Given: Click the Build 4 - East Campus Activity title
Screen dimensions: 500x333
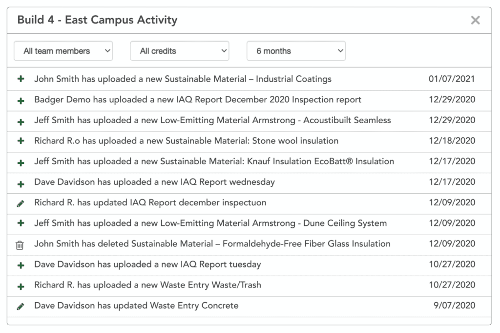Looking at the screenshot, I should [x=97, y=20].
